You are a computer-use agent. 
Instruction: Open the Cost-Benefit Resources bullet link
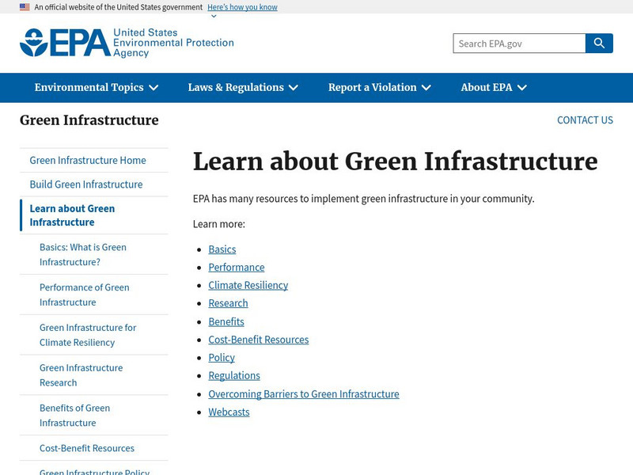pyautogui.click(x=258, y=340)
